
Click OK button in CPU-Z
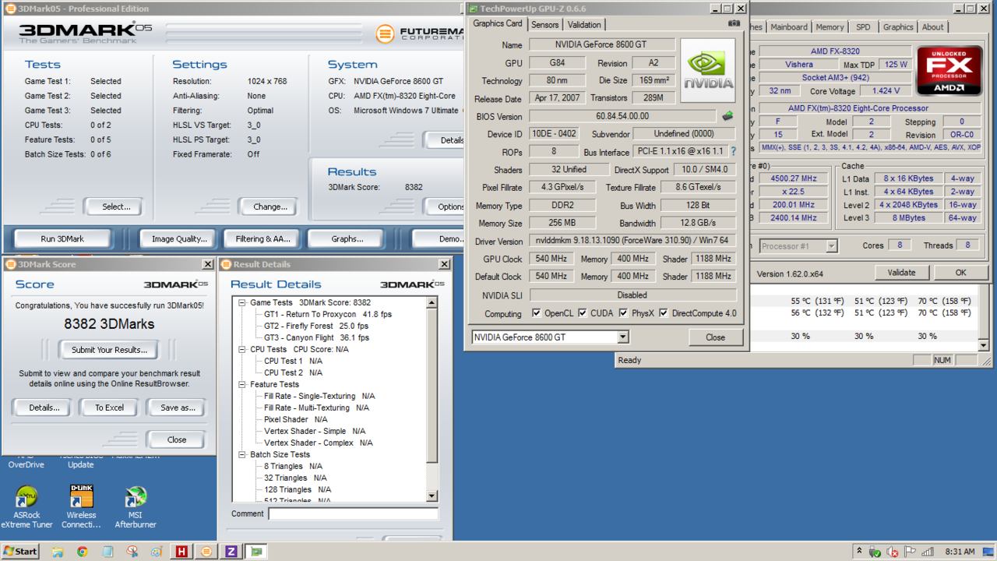960,273
